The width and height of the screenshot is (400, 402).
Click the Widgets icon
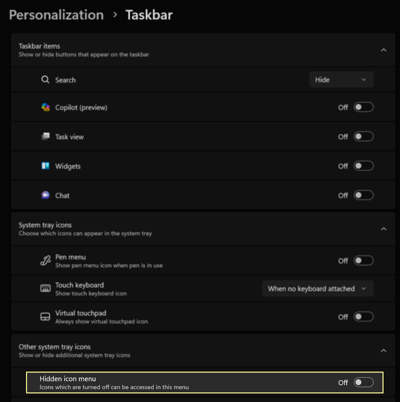point(46,166)
